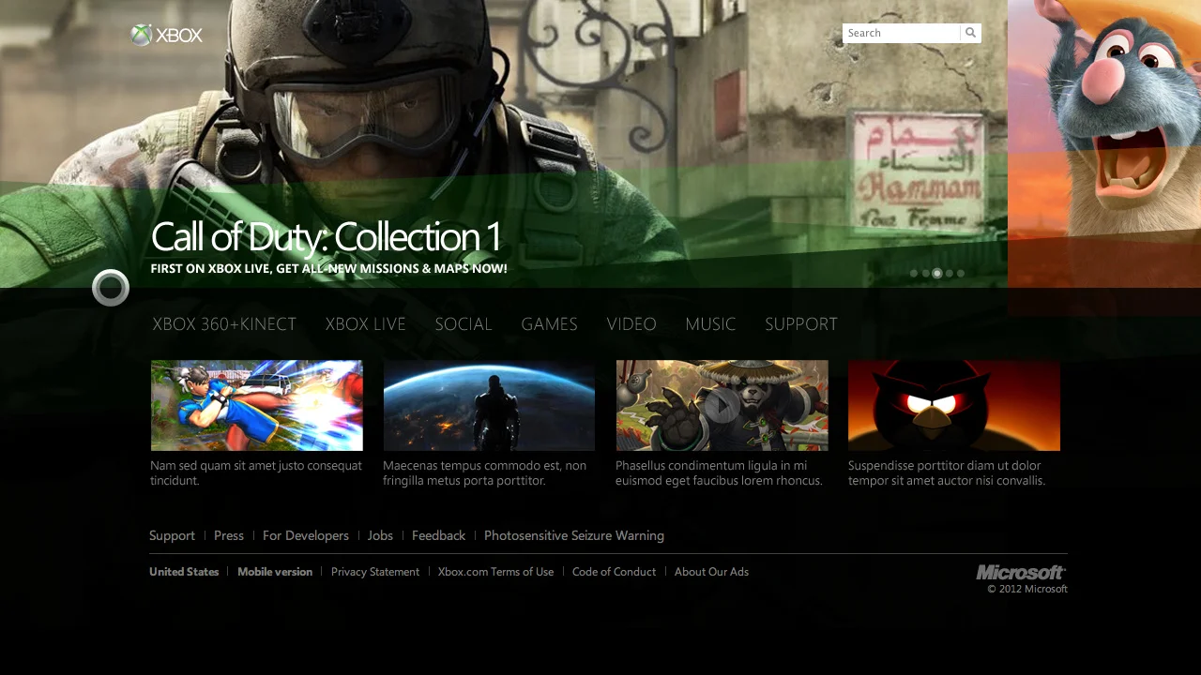Click into the Search text field
This screenshot has width=1201, height=675.
click(x=902, y=33)
